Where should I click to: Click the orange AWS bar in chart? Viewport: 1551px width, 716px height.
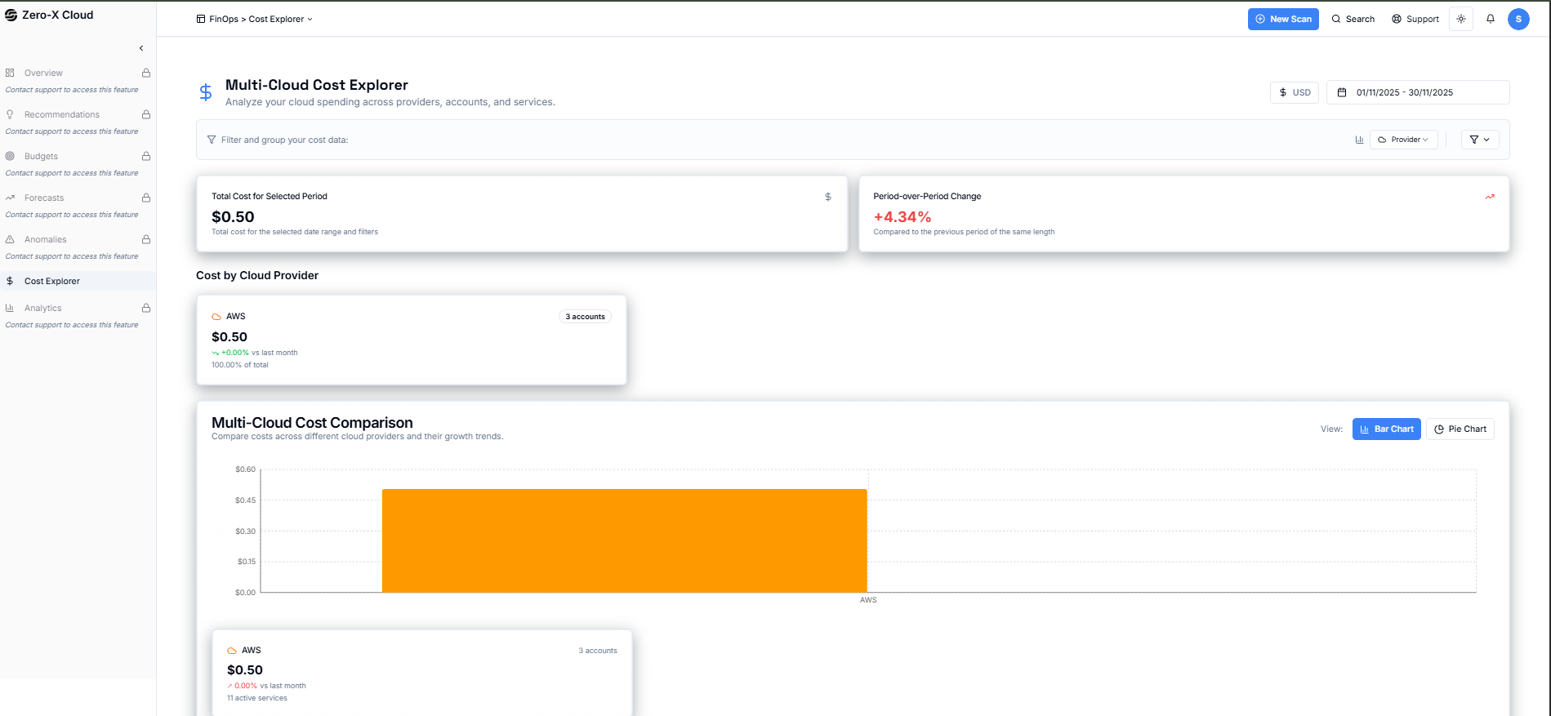624,540
